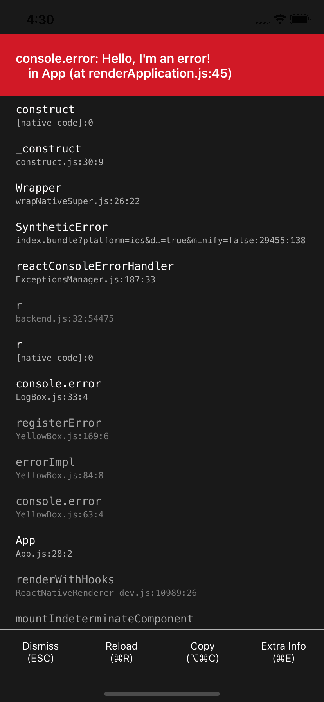Screen dimensions: 324x702
Task: Select the construct [native code]:0 stack frame
Action: (x=162, y=116)
